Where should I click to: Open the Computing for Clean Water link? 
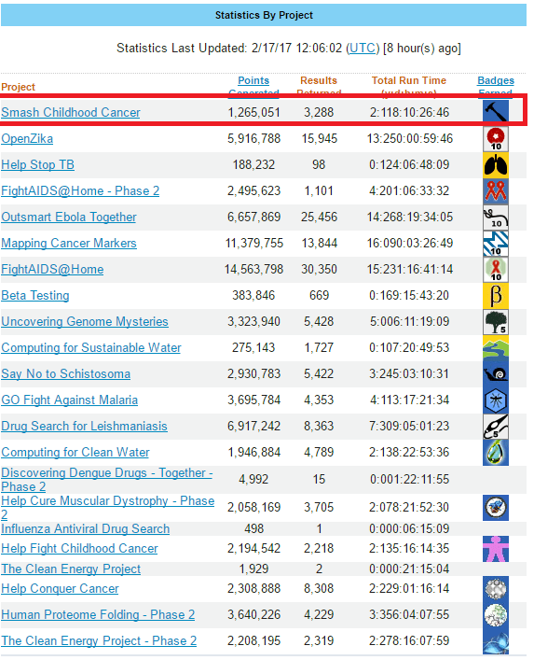[x=75, y=452]
